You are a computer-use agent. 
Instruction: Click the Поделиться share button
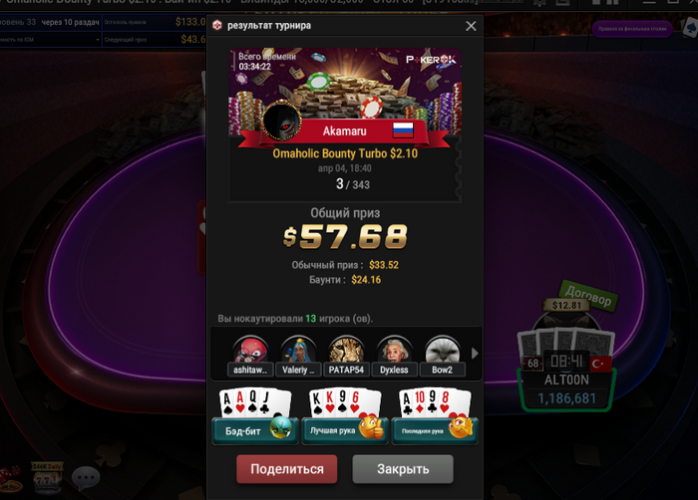(287, 469)
